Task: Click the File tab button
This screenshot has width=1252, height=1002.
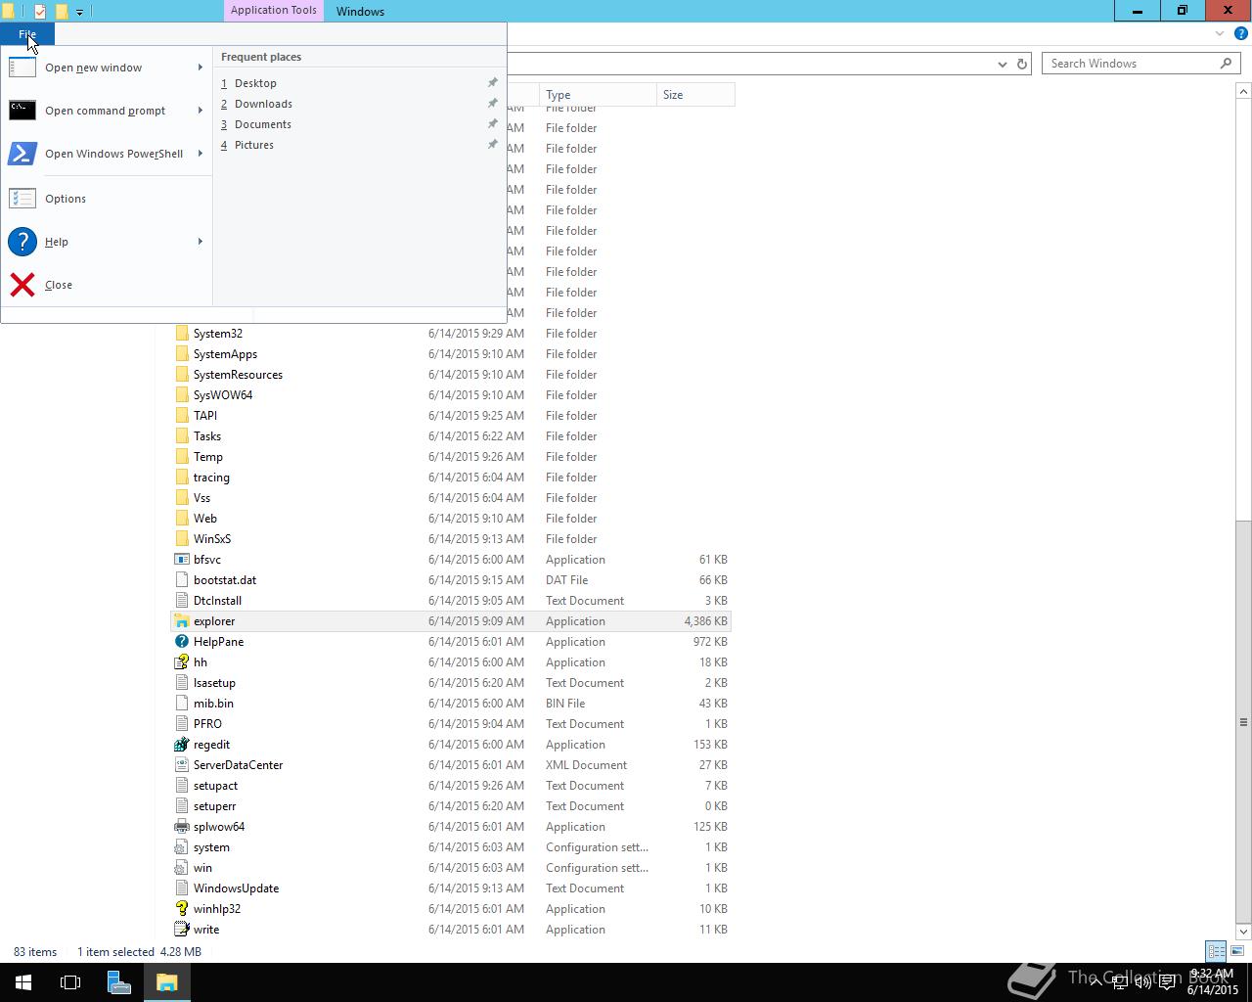Action: tap(27, 34)
